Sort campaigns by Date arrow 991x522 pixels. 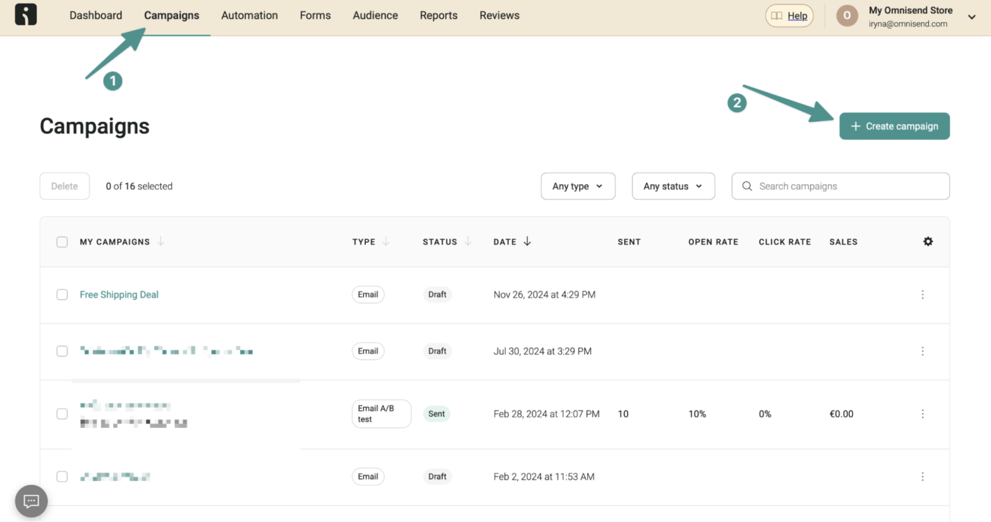pos(527,242)
